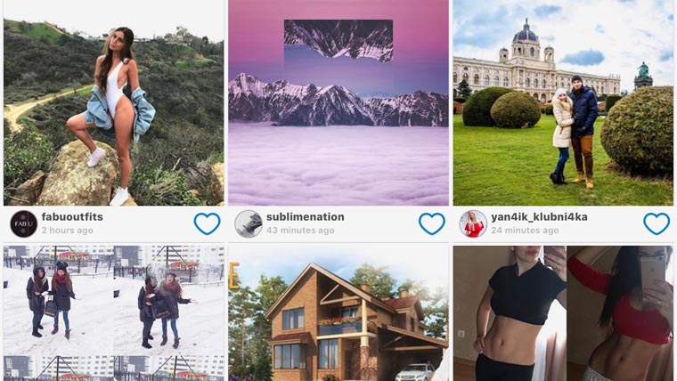Image resolution: width=677 pixels, height=381 pixels.
Task: Tap the heart on yan4ik_klubni4ka's post
Action: (657, 223)
